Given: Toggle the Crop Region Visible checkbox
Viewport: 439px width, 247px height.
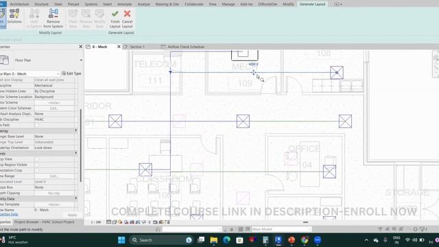Looking at the screenshot, I should [x=37, y=165].
